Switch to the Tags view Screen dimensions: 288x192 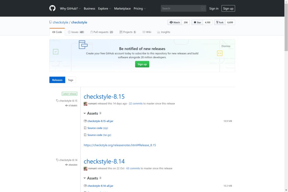pos(71,80)
